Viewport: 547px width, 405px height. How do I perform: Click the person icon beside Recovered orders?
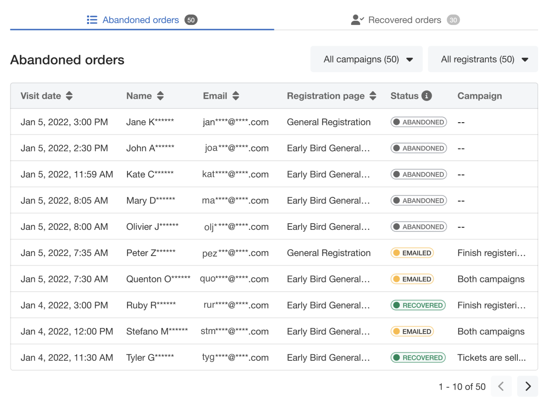[x=357, y=20]
